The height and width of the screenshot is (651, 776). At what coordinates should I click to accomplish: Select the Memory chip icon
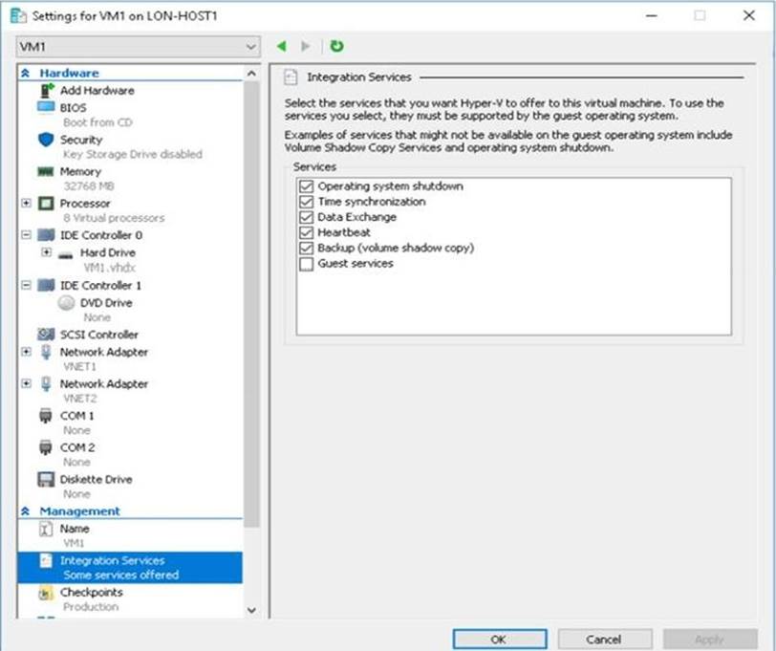45,172
